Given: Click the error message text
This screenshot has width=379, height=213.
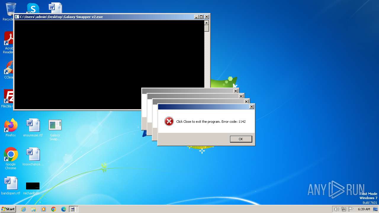Looking at the screenshot, I should click(x=211, y=122).
